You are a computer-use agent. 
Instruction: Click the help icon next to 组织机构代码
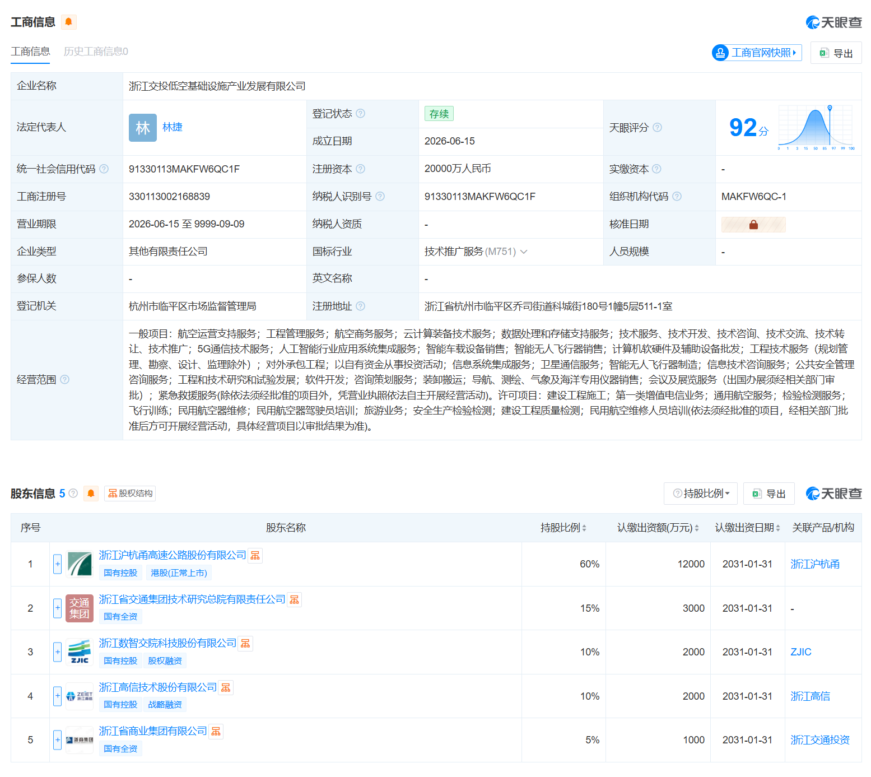(x=677, y=196)
